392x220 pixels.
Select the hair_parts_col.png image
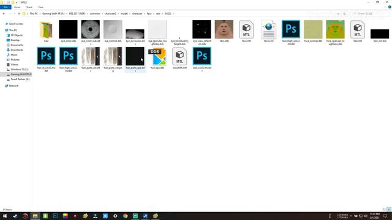(113, 59)
